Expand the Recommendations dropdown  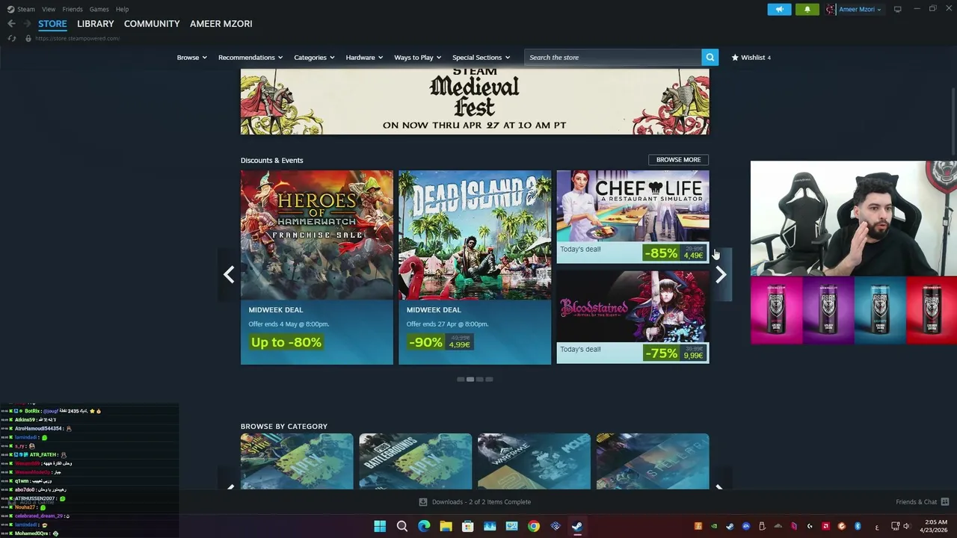pos(250,58)
